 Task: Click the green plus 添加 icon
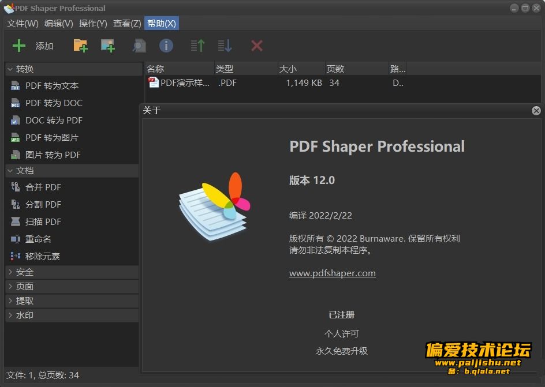tap(19, 46)
